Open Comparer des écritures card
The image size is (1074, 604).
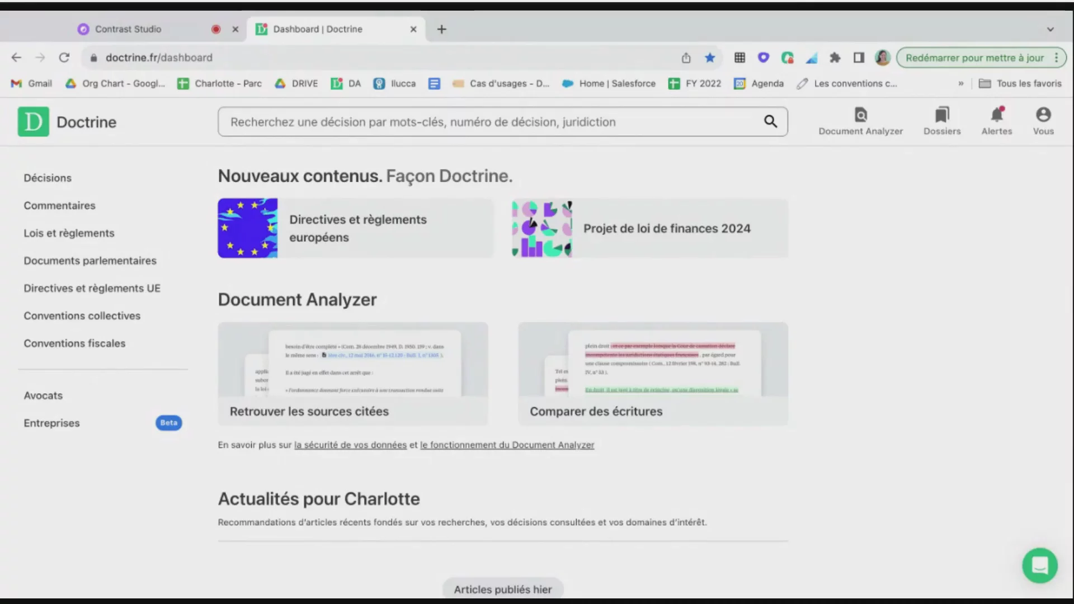pyautogui.click(x=653, y=374)
